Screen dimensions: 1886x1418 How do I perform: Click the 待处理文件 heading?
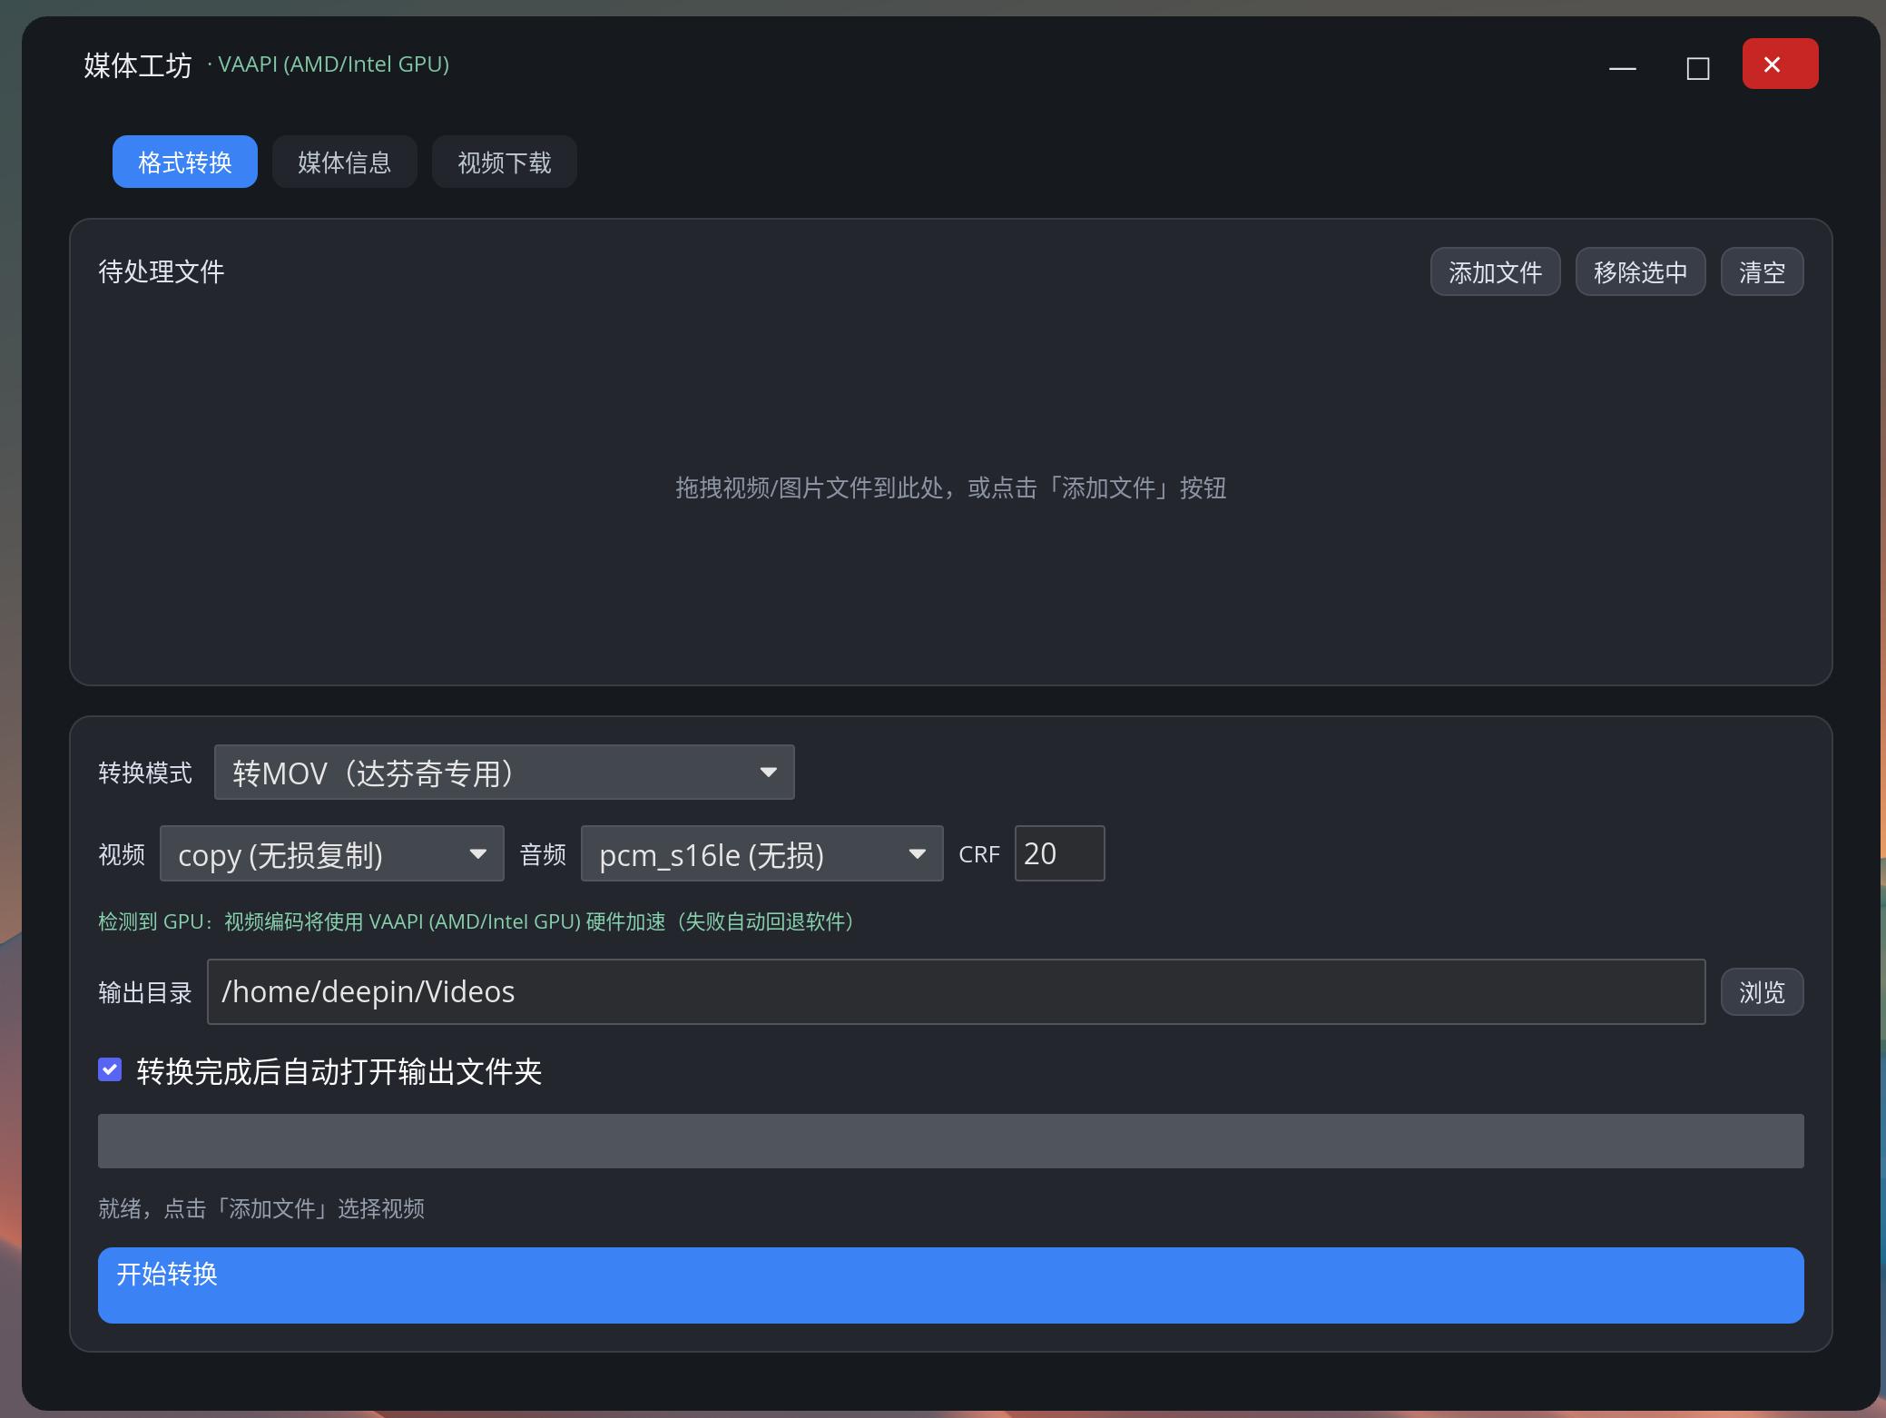pos(162,271)
